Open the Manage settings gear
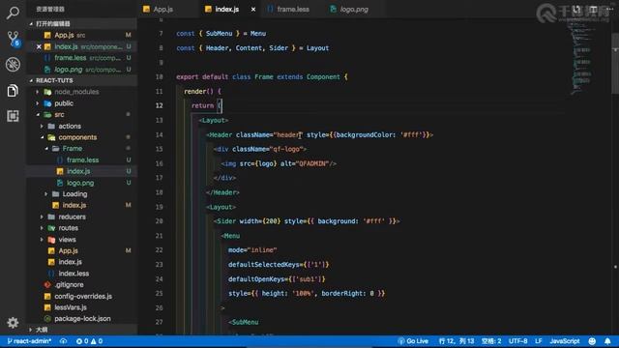 pos(13,322)
